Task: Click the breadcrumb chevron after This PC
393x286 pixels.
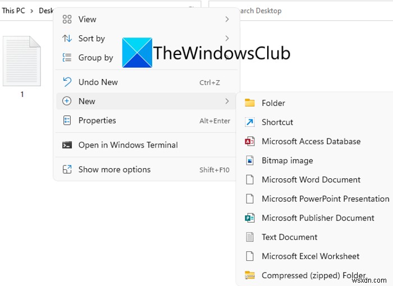Action: tap(32, 11)
